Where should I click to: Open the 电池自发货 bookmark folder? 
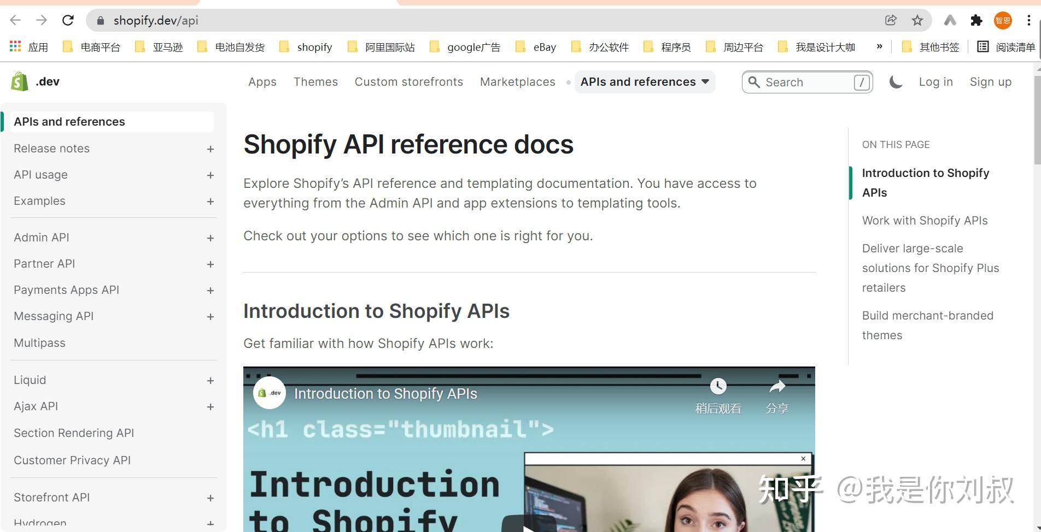tap(231, 47)
